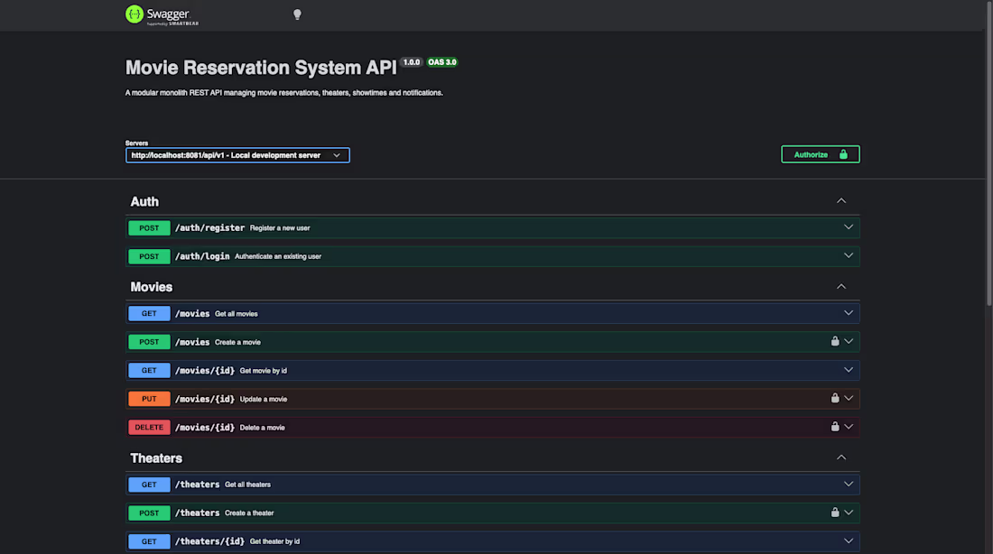993x554 pixels.
Task: Click the Auth section heading
Action: coord(144,201)
